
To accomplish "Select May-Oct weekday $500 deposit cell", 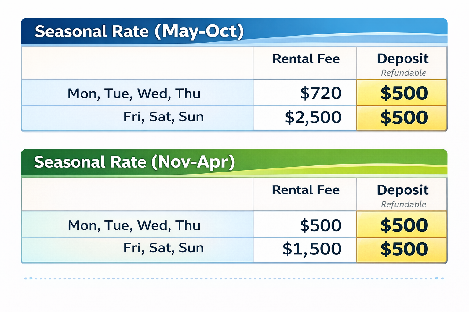I will point(404,93).
